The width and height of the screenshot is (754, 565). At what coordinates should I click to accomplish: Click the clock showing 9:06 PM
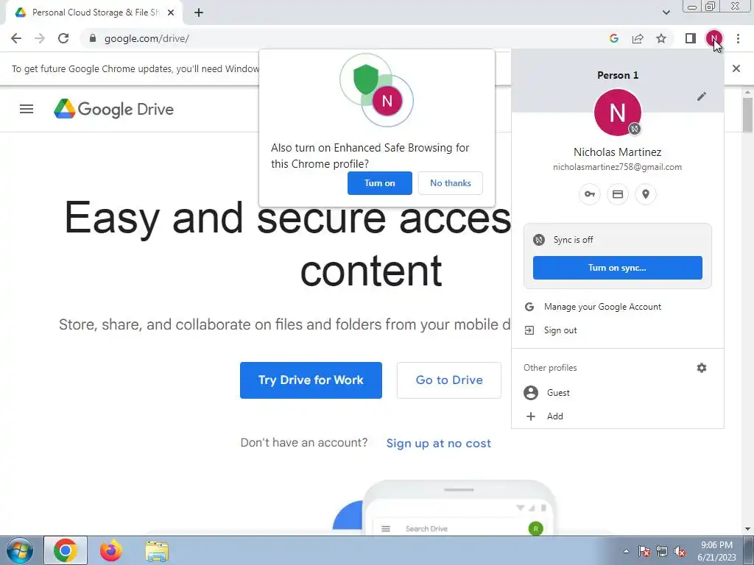tap(716, 545)
